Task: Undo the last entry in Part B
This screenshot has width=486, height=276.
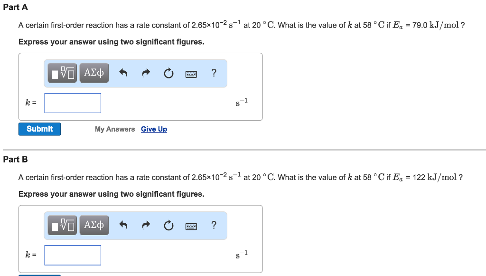Action: click(123, 225)
